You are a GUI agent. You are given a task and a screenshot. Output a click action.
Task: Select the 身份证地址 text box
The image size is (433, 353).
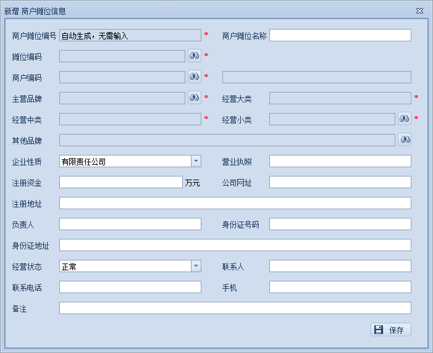(x=235, y=245)
